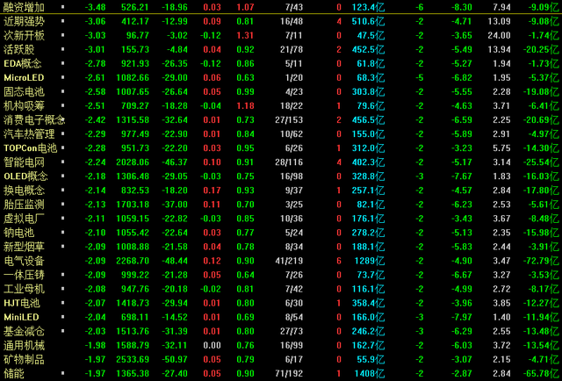Select the HJT电池 sector name
This screenshot has height=381, width=562.
[x=22, y=303]
